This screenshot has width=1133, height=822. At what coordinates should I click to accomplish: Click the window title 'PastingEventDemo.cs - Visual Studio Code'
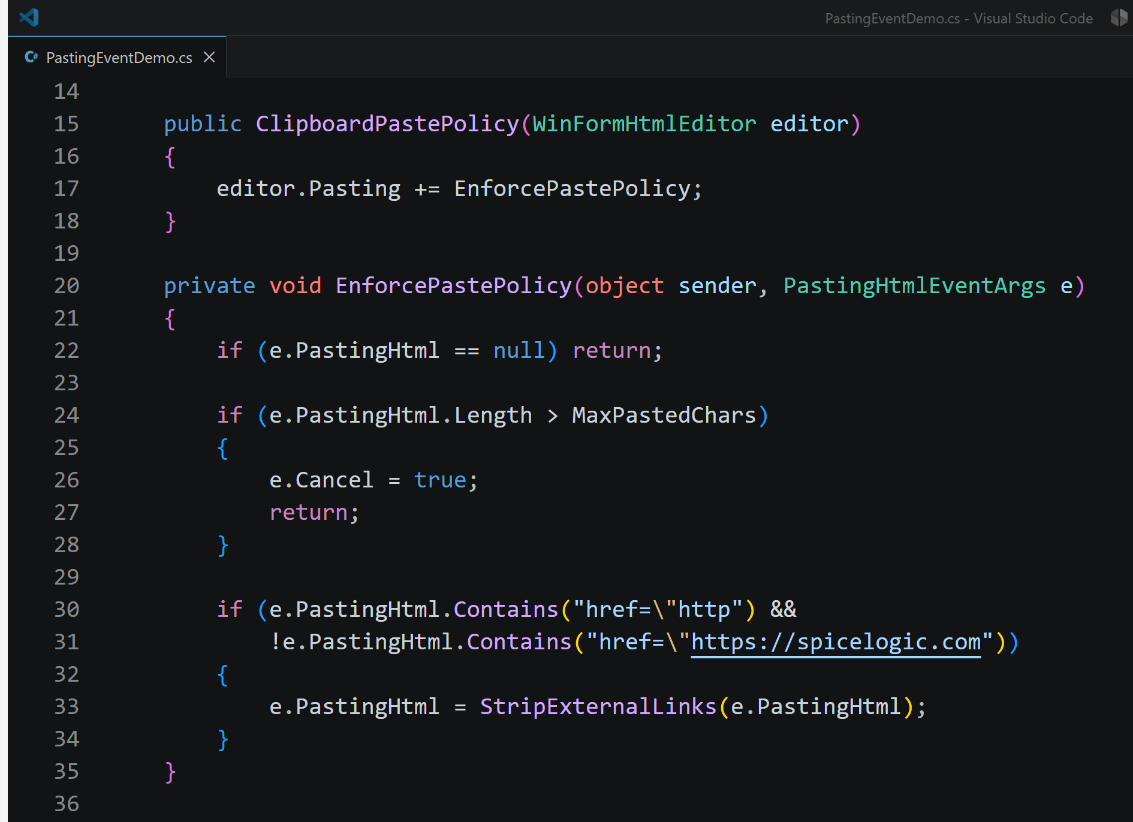pos(959,18)
